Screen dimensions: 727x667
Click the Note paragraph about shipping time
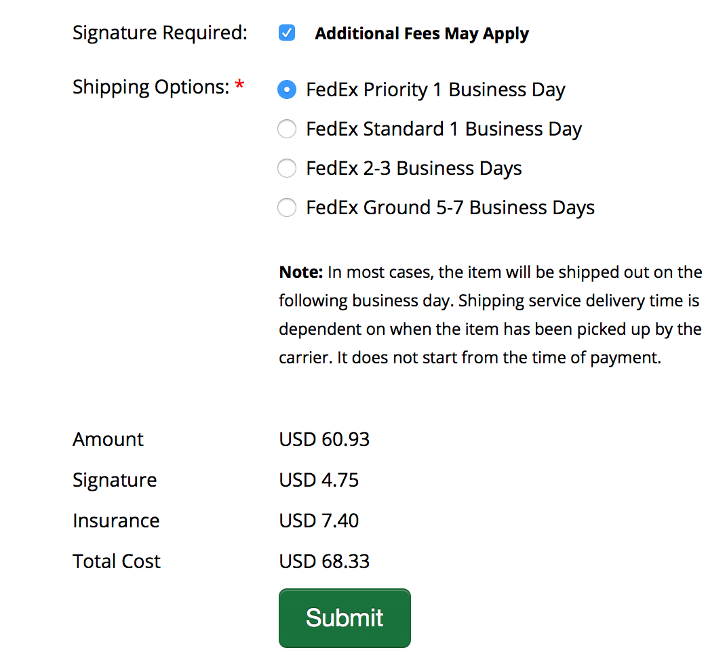click(x=490, y=314)
